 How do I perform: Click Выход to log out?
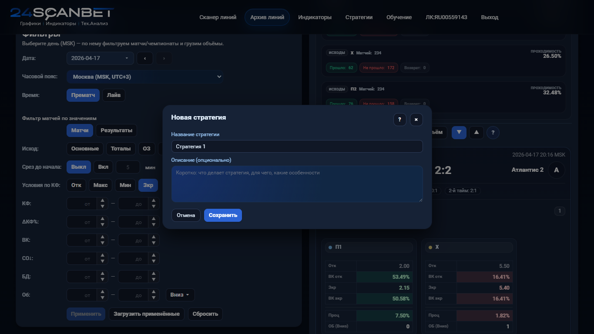tap(490, 17)
